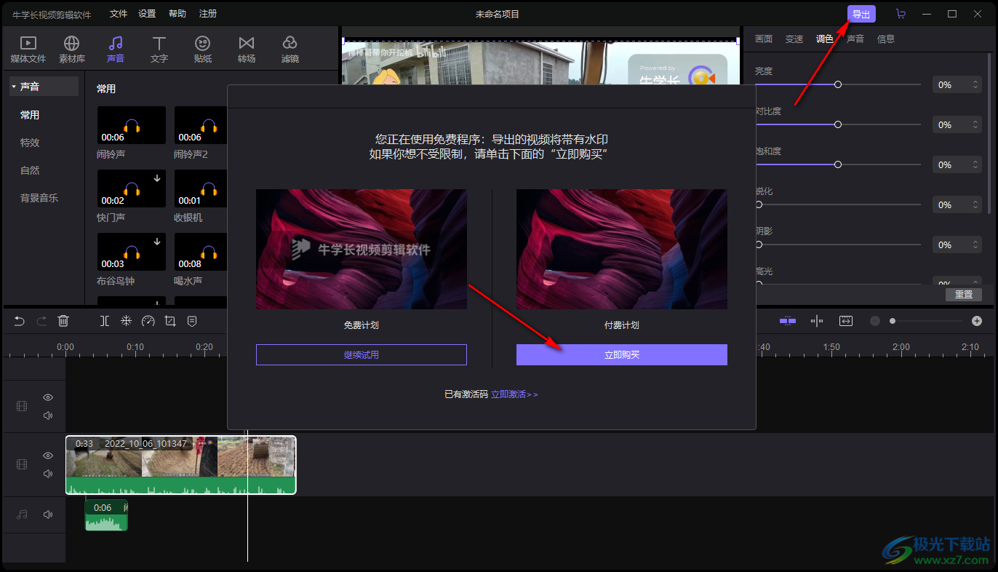Adjust the 锐化 percentage stepper arrows
This screenshot has height=572, width=998.
[975, 205]
